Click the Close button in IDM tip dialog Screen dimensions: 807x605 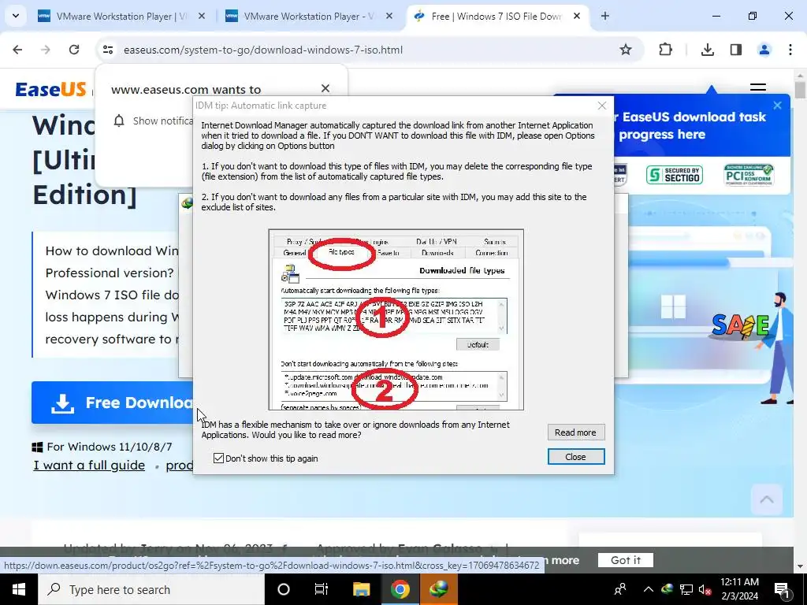click(x=575, y=457)
